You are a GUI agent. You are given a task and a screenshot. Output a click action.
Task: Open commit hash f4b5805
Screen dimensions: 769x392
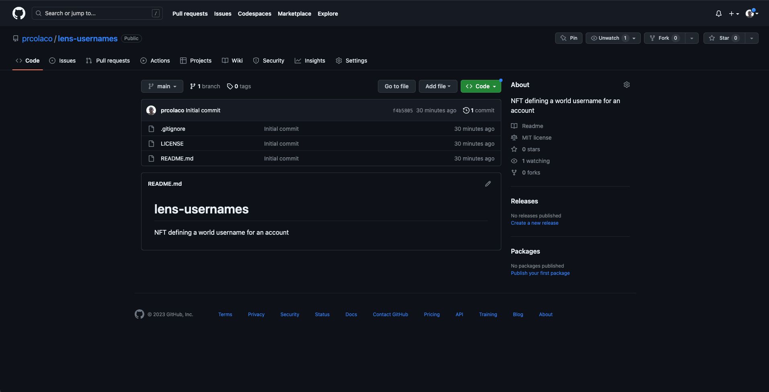403,111
